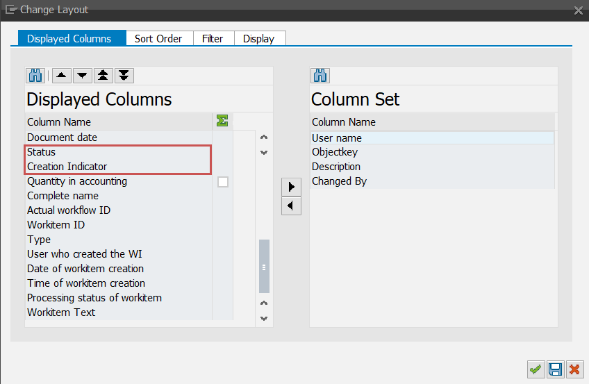Click the right arrow to hide selected columns

291,187
